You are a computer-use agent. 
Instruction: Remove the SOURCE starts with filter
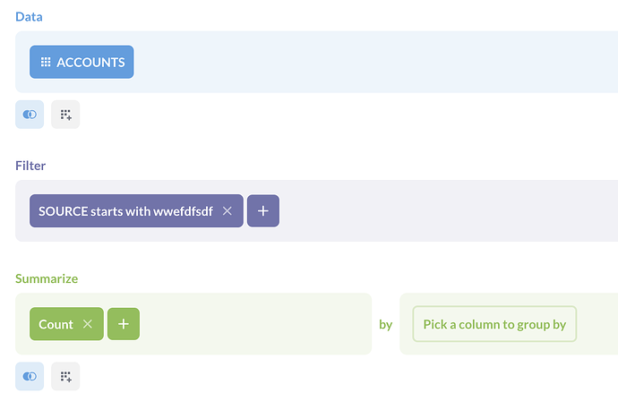(227, 211)
